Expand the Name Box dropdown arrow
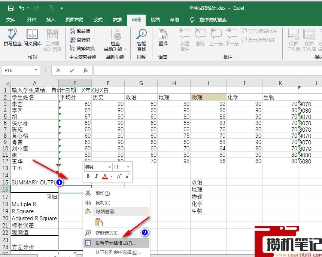The height and width of the screenshot is (257, 322). tap(36, 70)
